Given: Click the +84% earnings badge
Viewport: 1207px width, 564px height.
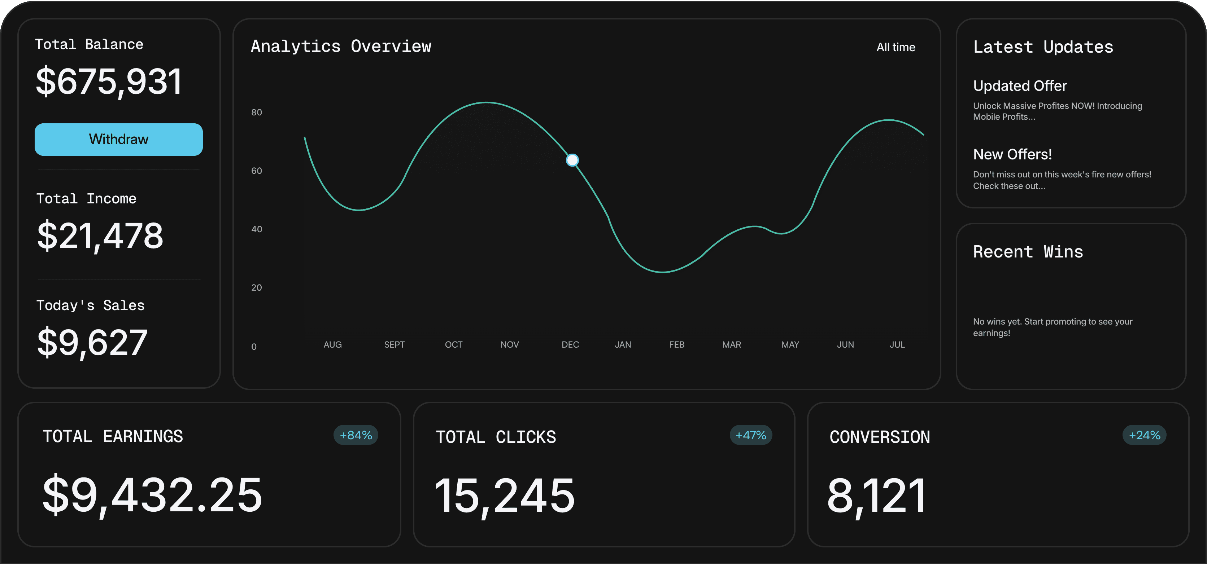Looking at the screenshot, I should pos(356,435).
